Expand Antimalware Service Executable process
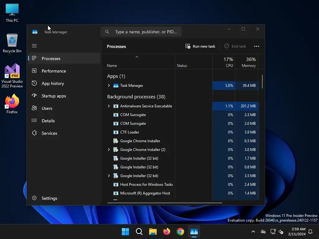 click(109, 106)
